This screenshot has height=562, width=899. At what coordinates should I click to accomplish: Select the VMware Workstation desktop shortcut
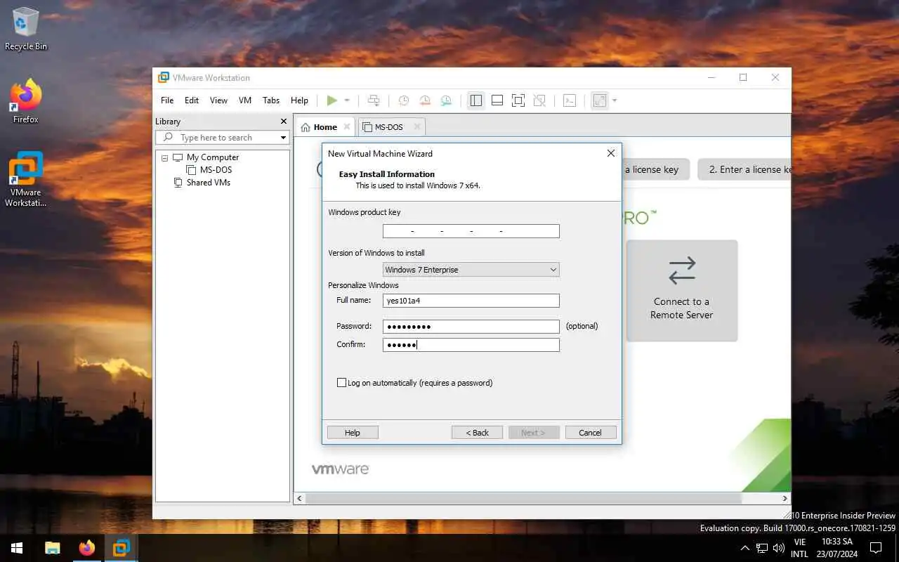[x=26, y=180]
